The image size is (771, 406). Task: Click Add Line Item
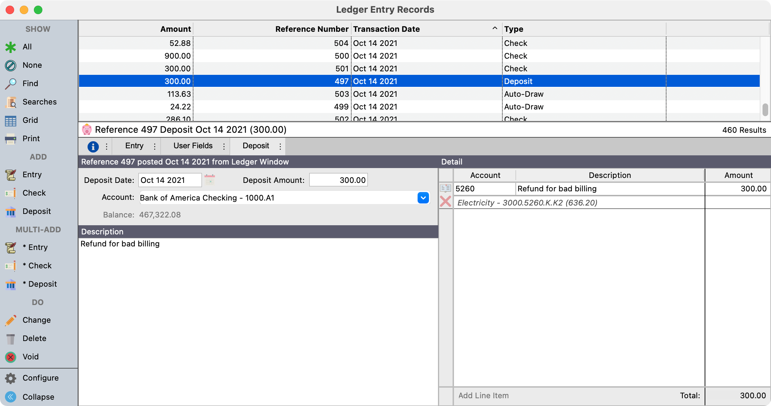pos(483,395)
